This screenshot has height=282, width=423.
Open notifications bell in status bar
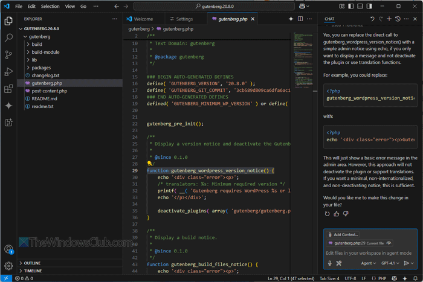(415, 278)
